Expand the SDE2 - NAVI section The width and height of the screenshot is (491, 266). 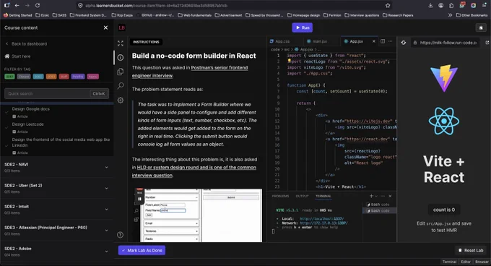click(x=56, y=167)
